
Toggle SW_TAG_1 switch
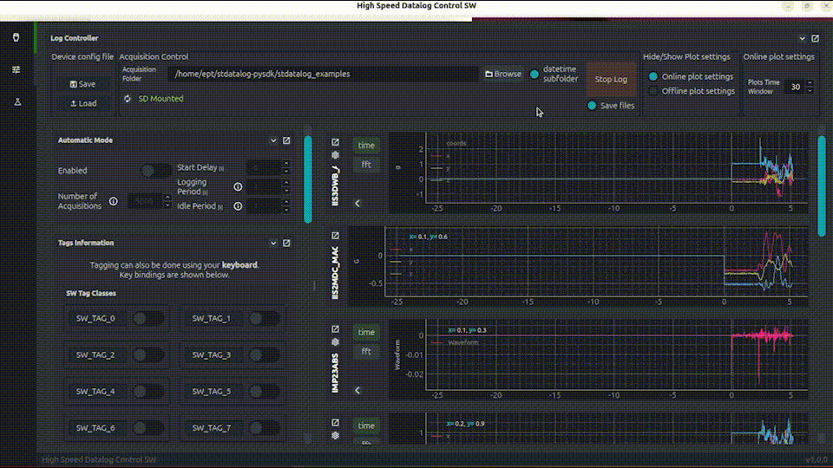tap(264, 318)
